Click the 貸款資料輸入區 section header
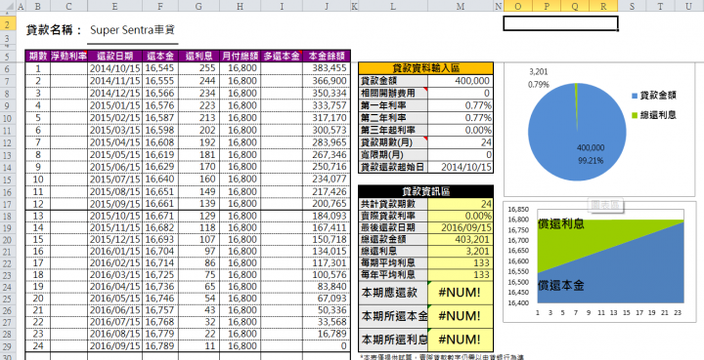The height and width of the screenshot is (360, 704). (425, 68)
